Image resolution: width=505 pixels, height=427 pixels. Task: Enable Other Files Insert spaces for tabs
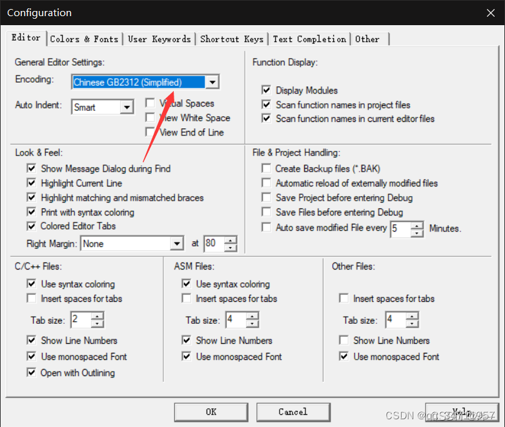tap(344, 298)
